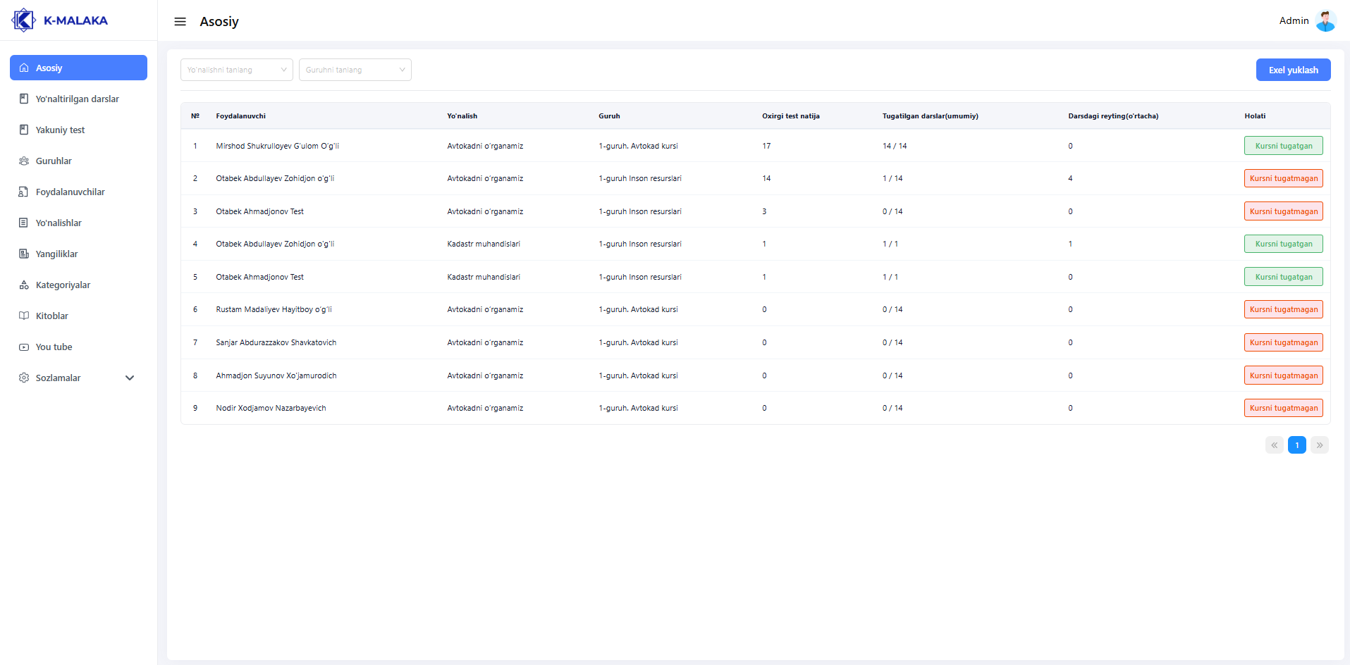Click the Sozlamalar gear icon

click(24, 378)
